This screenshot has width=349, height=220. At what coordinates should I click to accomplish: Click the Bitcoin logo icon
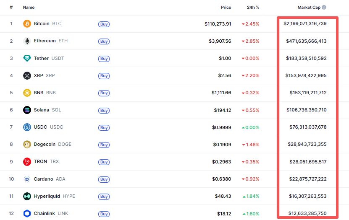pyautogui.click(x=27, y=24)
